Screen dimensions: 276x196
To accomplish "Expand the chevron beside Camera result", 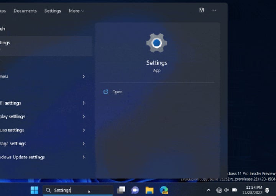I will click(84, 77).
